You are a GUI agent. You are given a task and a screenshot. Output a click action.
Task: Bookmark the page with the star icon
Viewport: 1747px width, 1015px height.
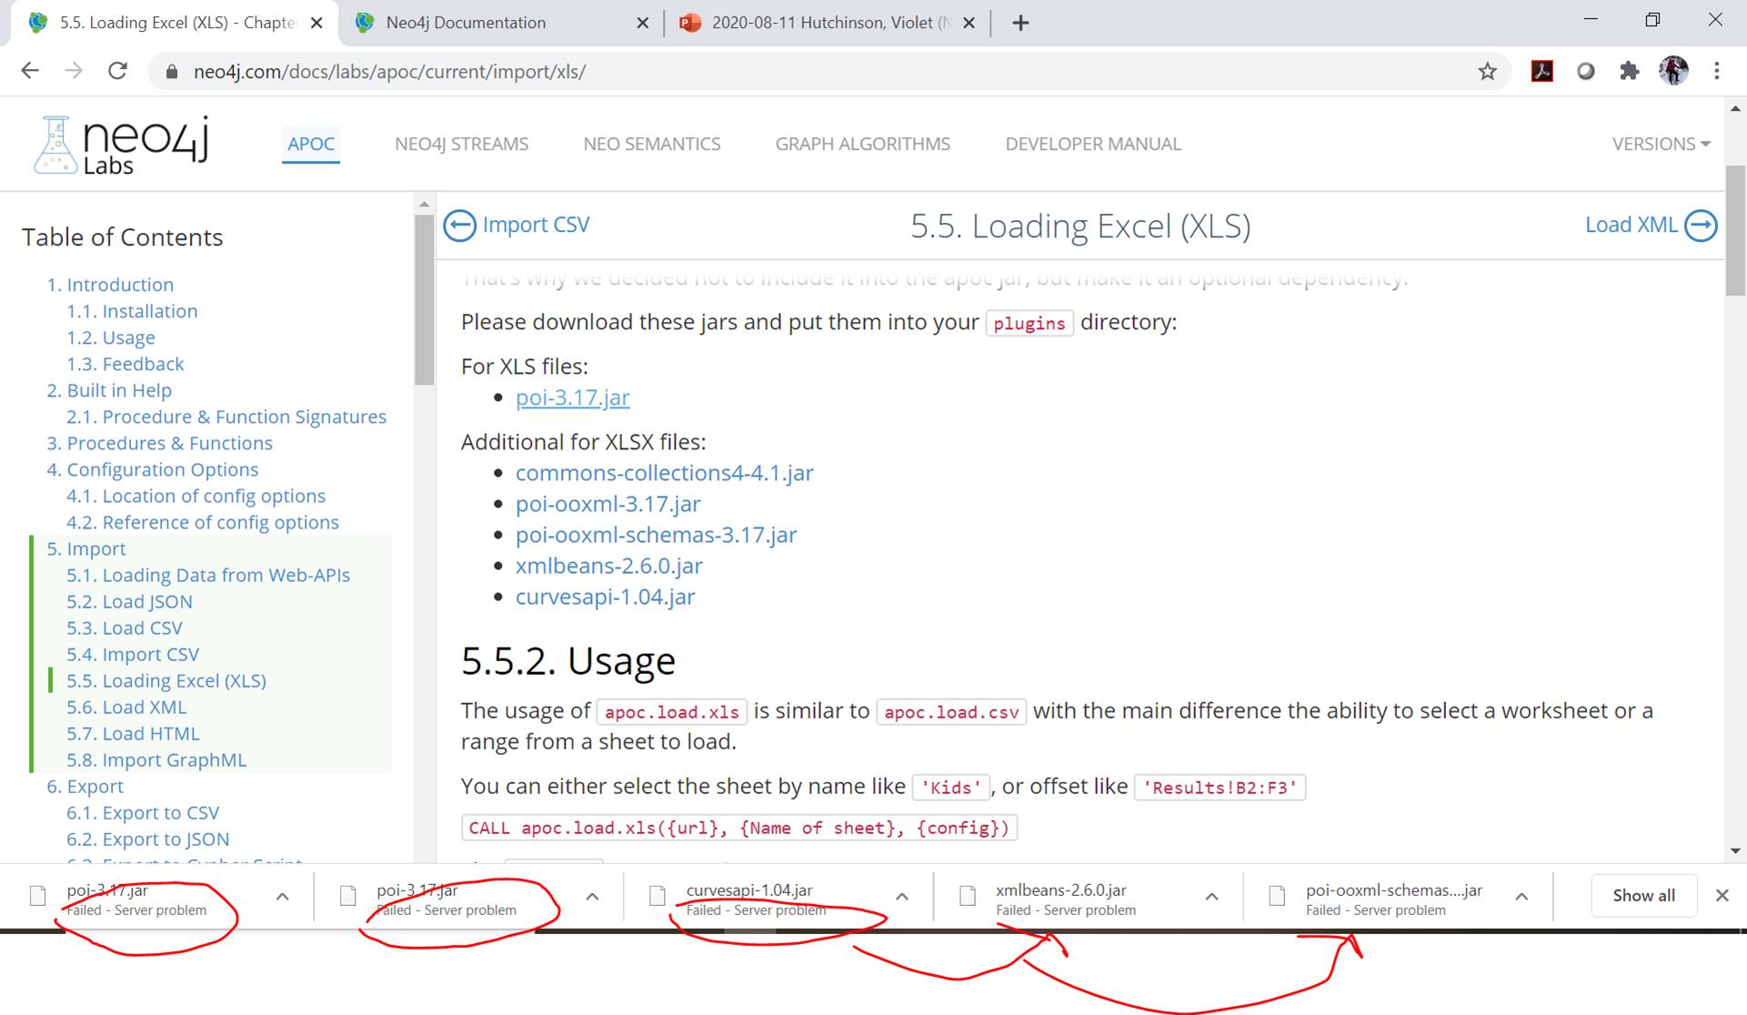(1488, 70)
